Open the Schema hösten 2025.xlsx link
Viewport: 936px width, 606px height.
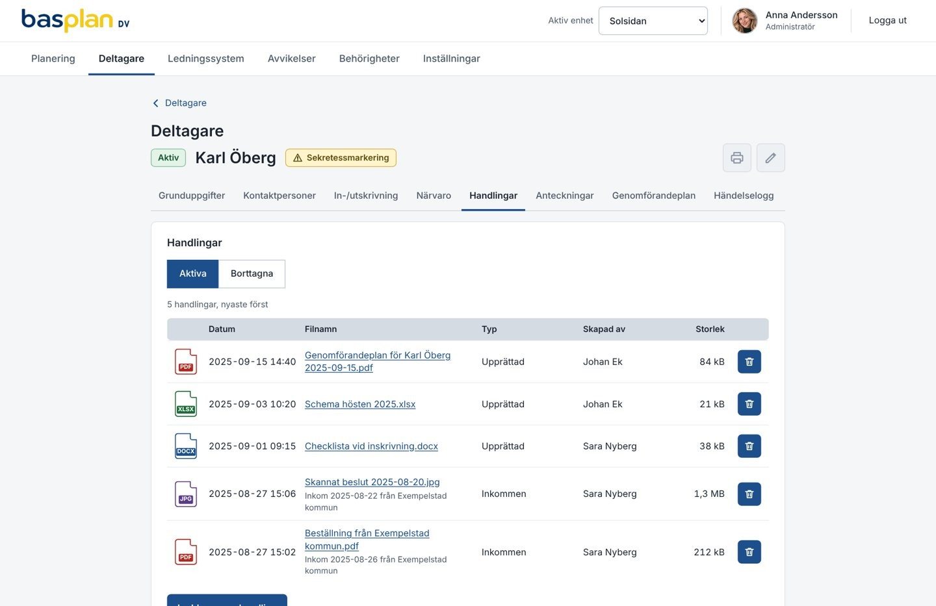[x=360, y=404]
